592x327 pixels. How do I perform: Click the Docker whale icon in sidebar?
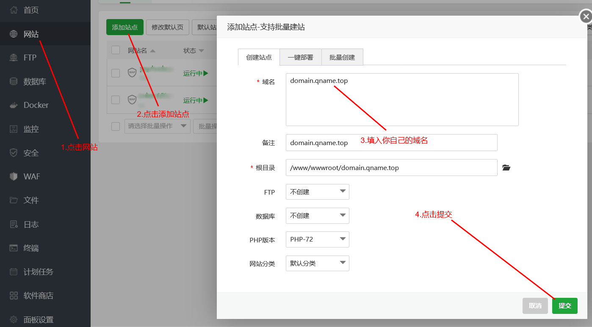click(x=14, y=105)
